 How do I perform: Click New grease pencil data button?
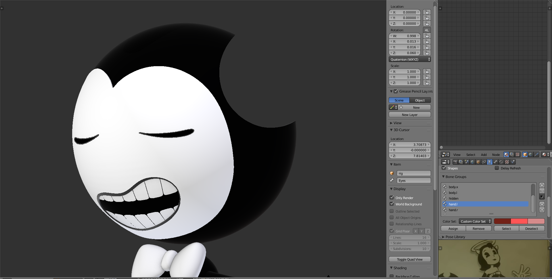tap(414, 108)
